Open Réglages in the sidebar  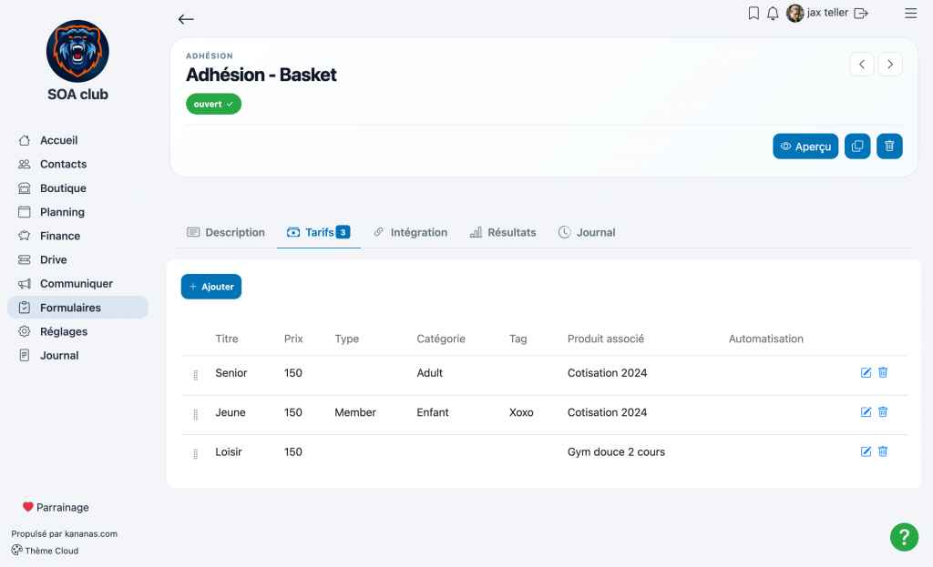click(x=77, y=331)
